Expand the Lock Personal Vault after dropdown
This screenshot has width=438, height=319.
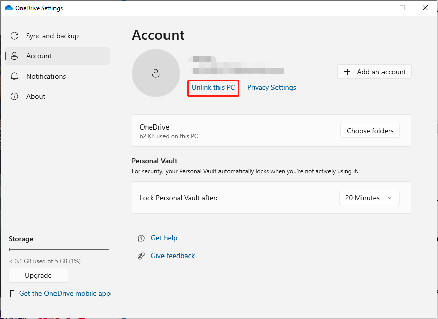(x=369, y=198)
